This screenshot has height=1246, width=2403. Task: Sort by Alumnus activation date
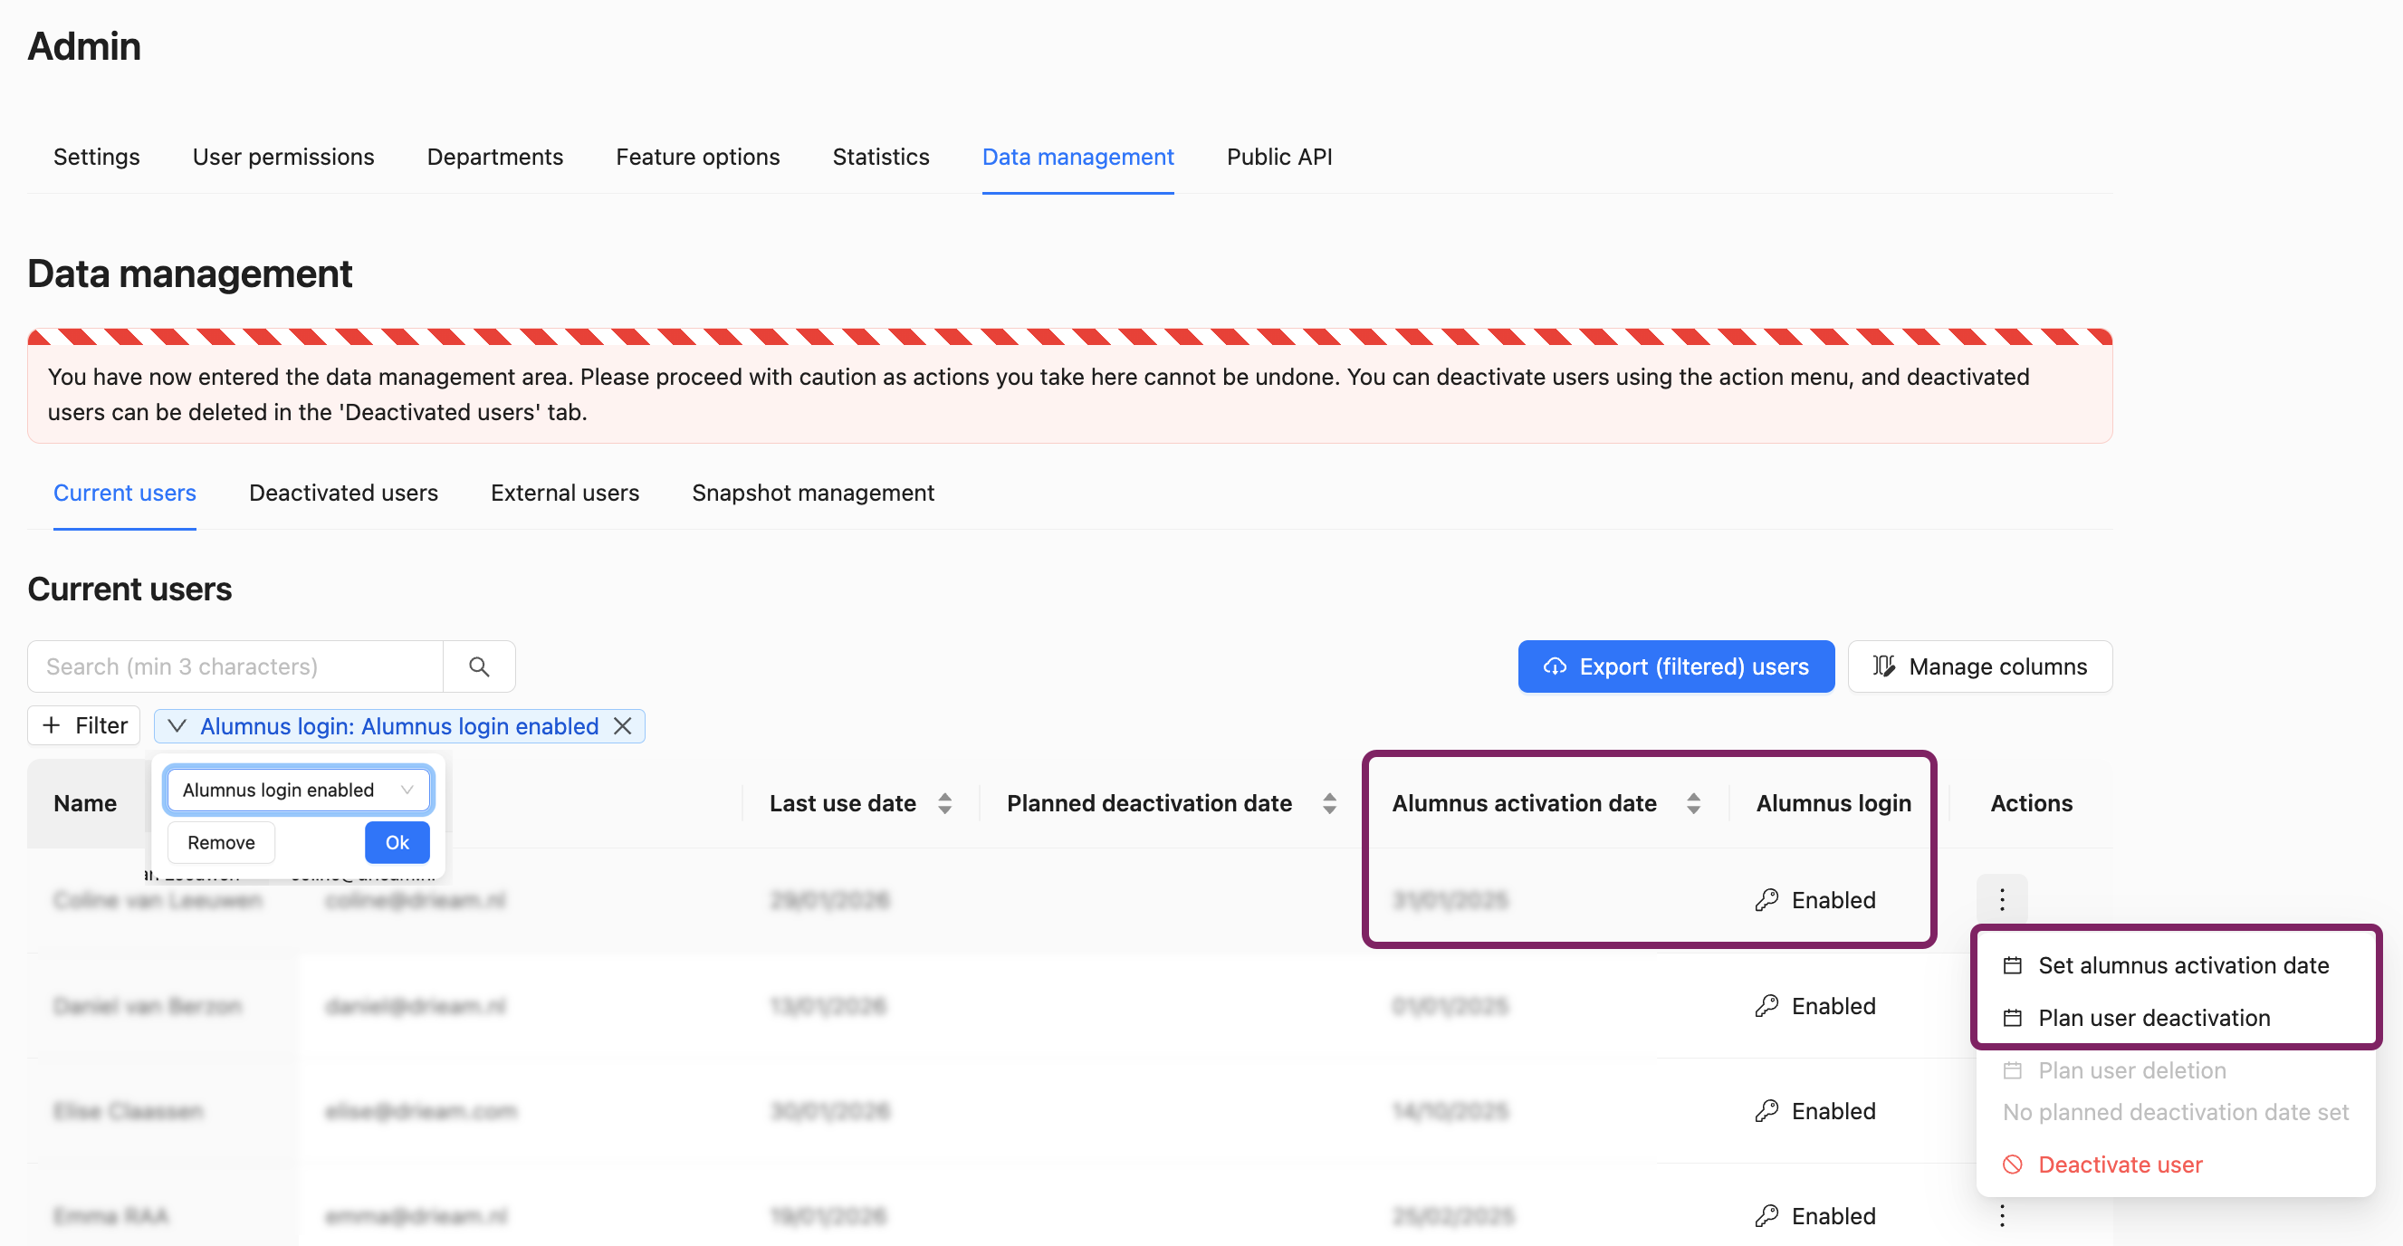[x=1693, y=803]
